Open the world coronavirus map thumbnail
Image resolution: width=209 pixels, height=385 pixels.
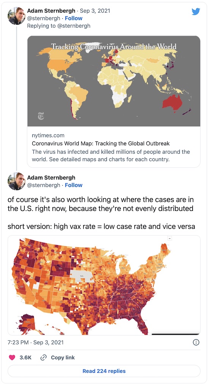coord(114,81)
